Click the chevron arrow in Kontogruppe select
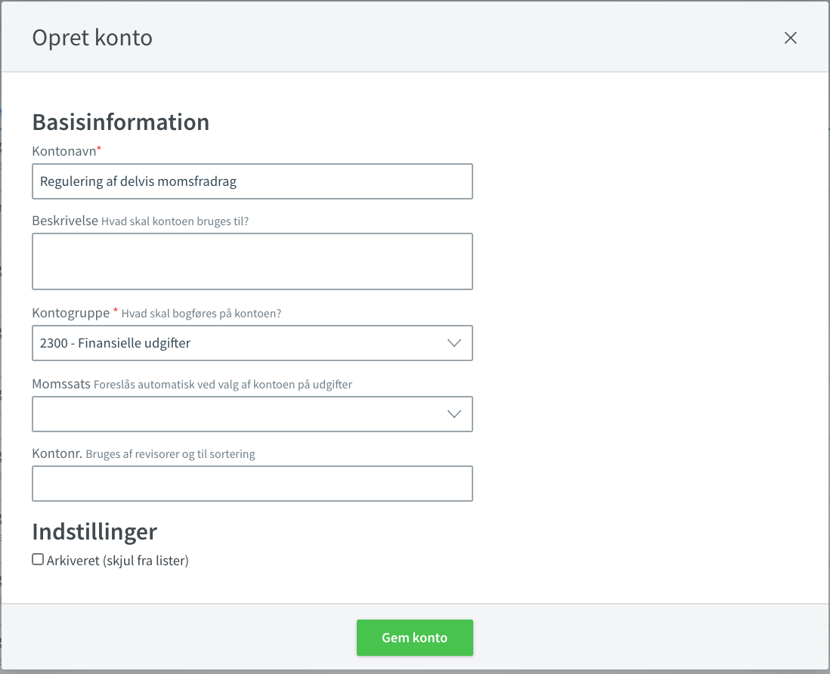The height and width of the screenshot is (674, 830). pyautogui.click(x=454, y=343)
